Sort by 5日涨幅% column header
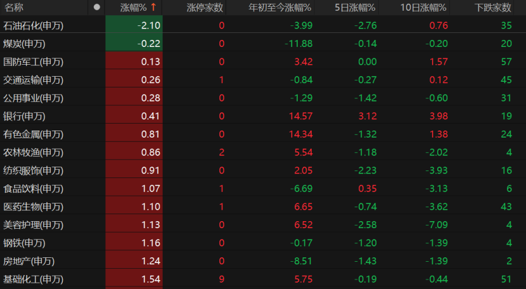The width and height of the screenshot is (526, 289). (355, 8)
